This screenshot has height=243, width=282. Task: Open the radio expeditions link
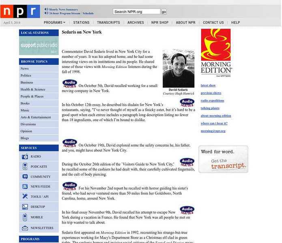pyautogui.click(x=212, y=100)
